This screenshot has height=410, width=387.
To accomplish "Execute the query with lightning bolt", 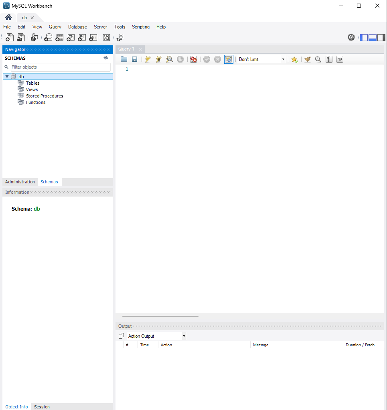I will pyautogui.click(x=148, y=59).
